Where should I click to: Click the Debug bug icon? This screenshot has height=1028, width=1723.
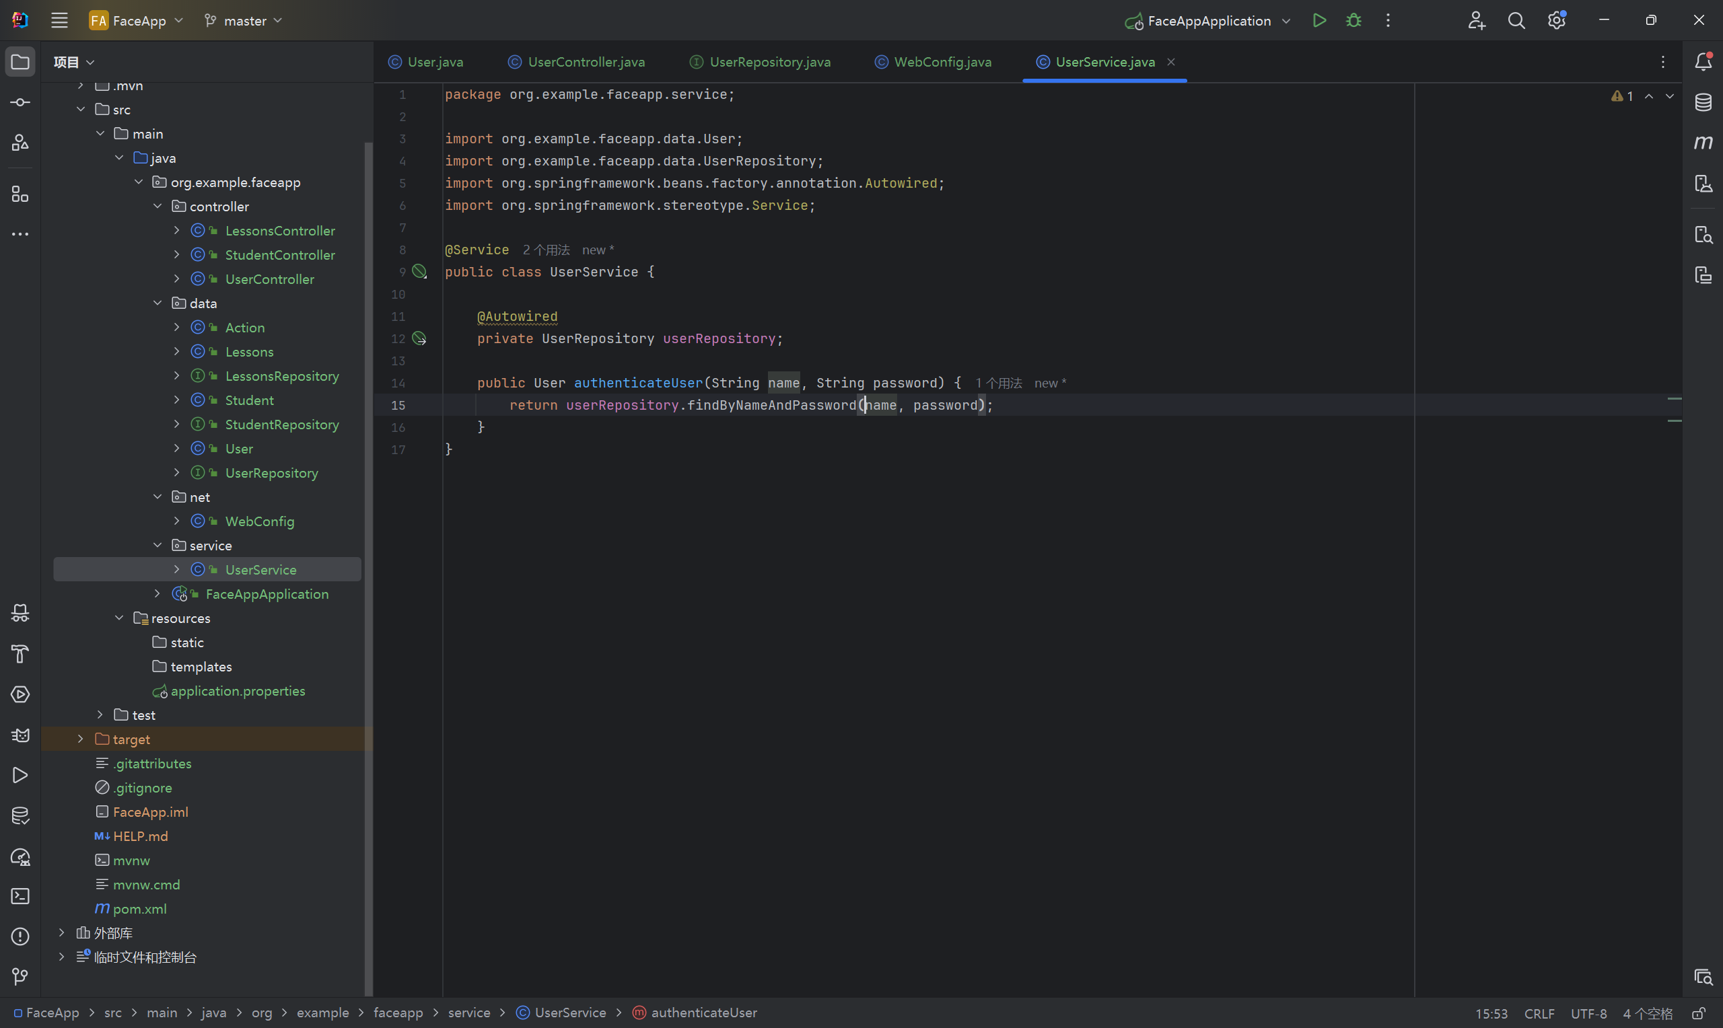click(x=1353, y=21)
